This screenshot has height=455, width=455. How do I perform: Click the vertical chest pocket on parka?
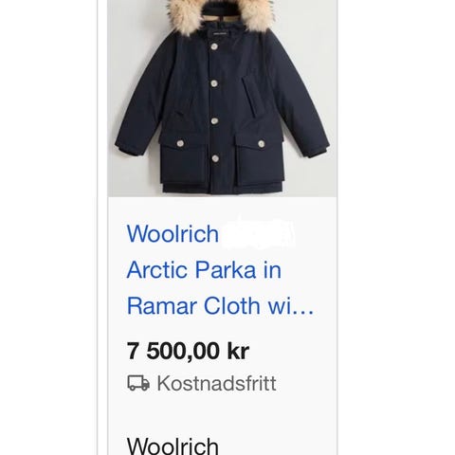(x=250, y=98)
